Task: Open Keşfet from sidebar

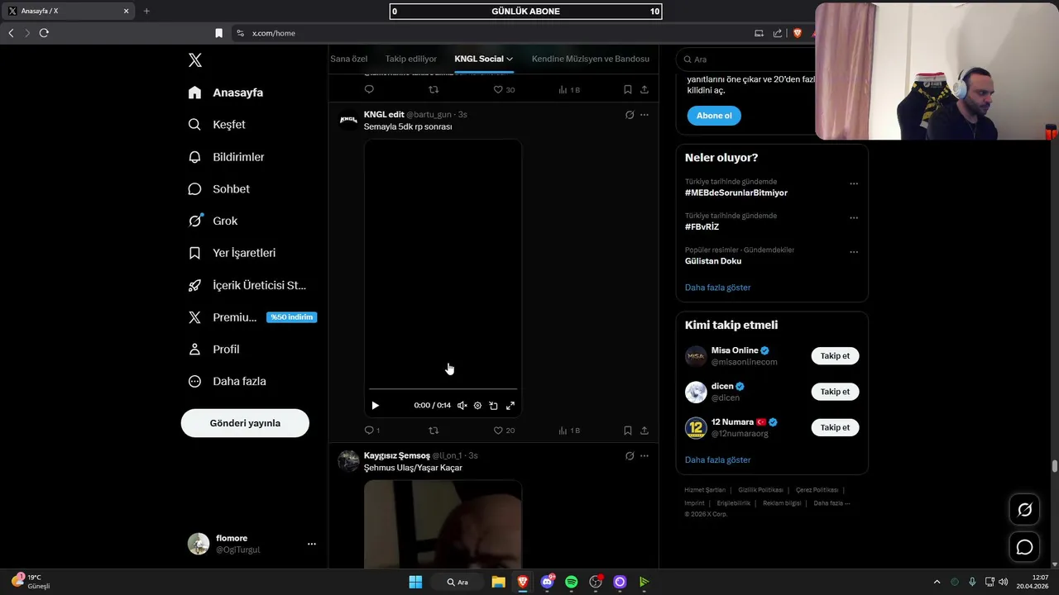Action: (217, 125)
